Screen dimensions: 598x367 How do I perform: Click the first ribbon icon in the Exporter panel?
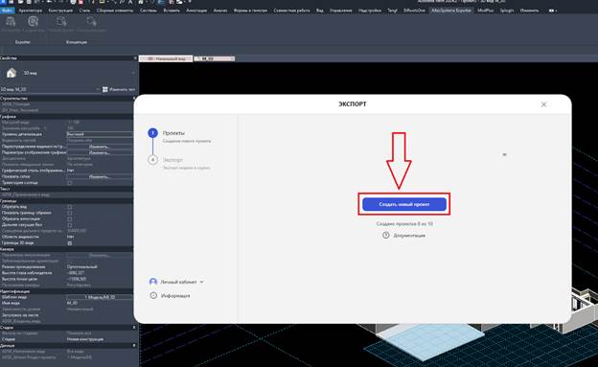[11, 23]
